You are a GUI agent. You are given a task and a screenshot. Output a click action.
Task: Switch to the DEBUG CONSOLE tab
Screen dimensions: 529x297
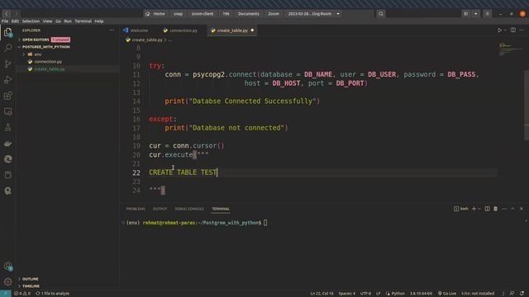click(x=189, y=209)
